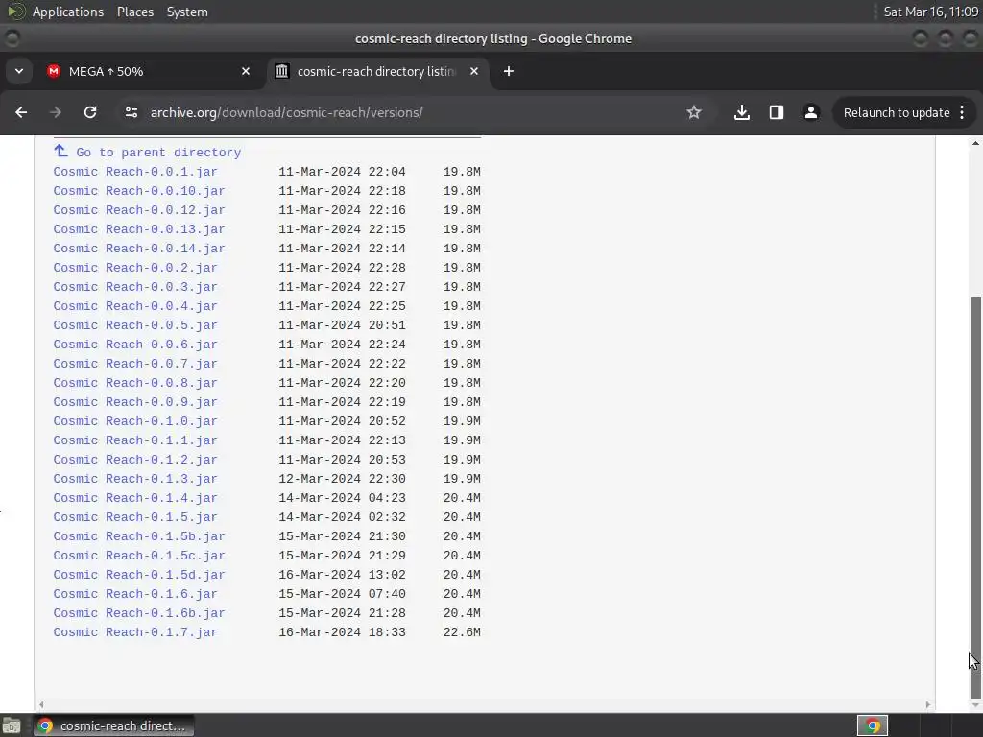Image resolution: width=983 pixels, height=737 pixels.
Task: Open Cosmic Reach-0.1.5d.jar link
Action: coord(139,575)
